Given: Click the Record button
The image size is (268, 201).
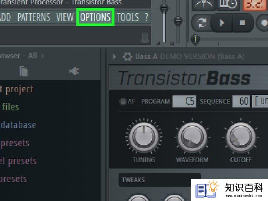Looking at the screenshot, I should coord(263,23).
